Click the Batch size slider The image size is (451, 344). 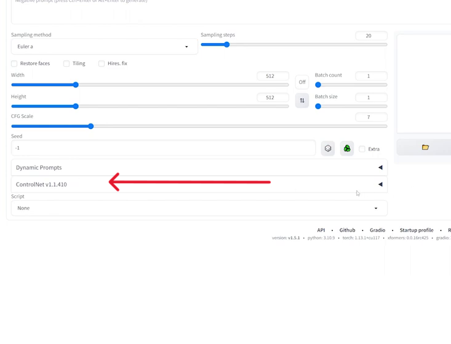coord(351,106)
